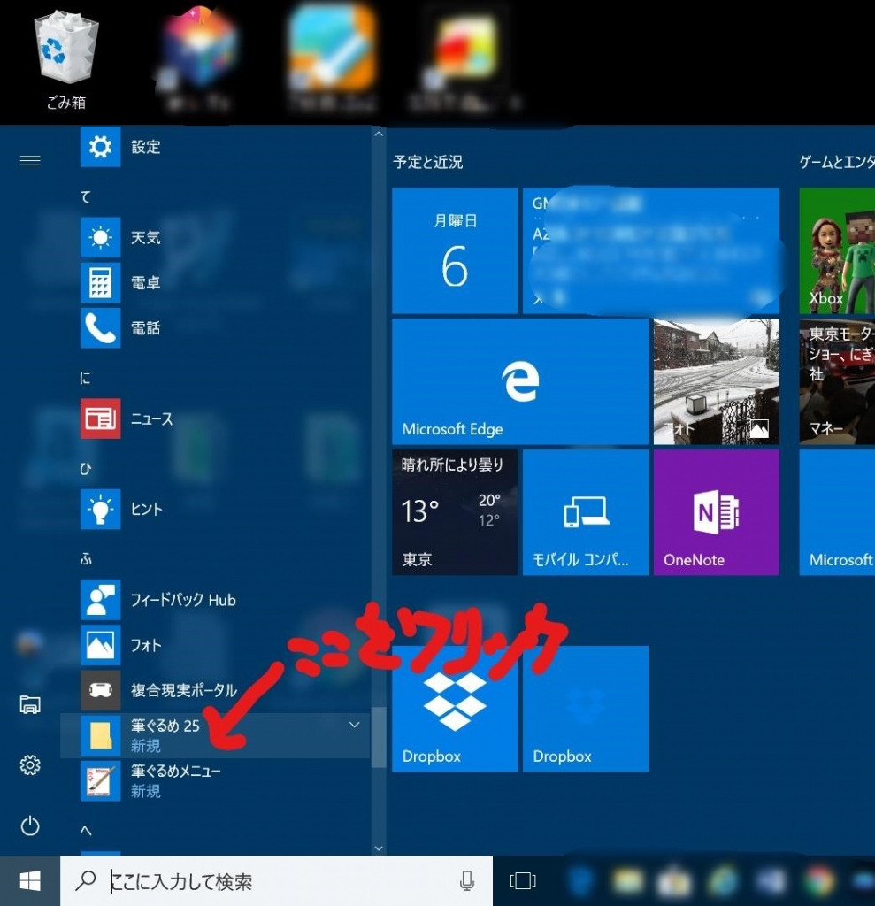Launch フォト app icon in list
Screen dimensions: 875x906
click(100, 645)
